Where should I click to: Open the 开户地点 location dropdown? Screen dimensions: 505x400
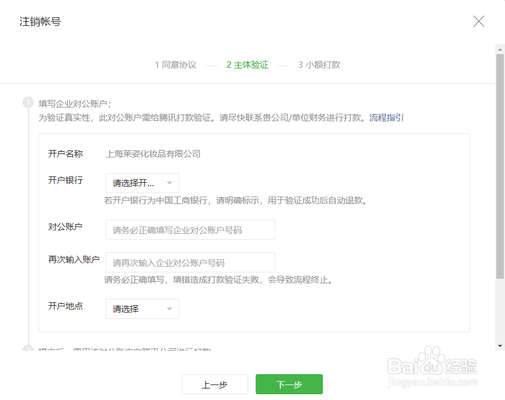142,309
